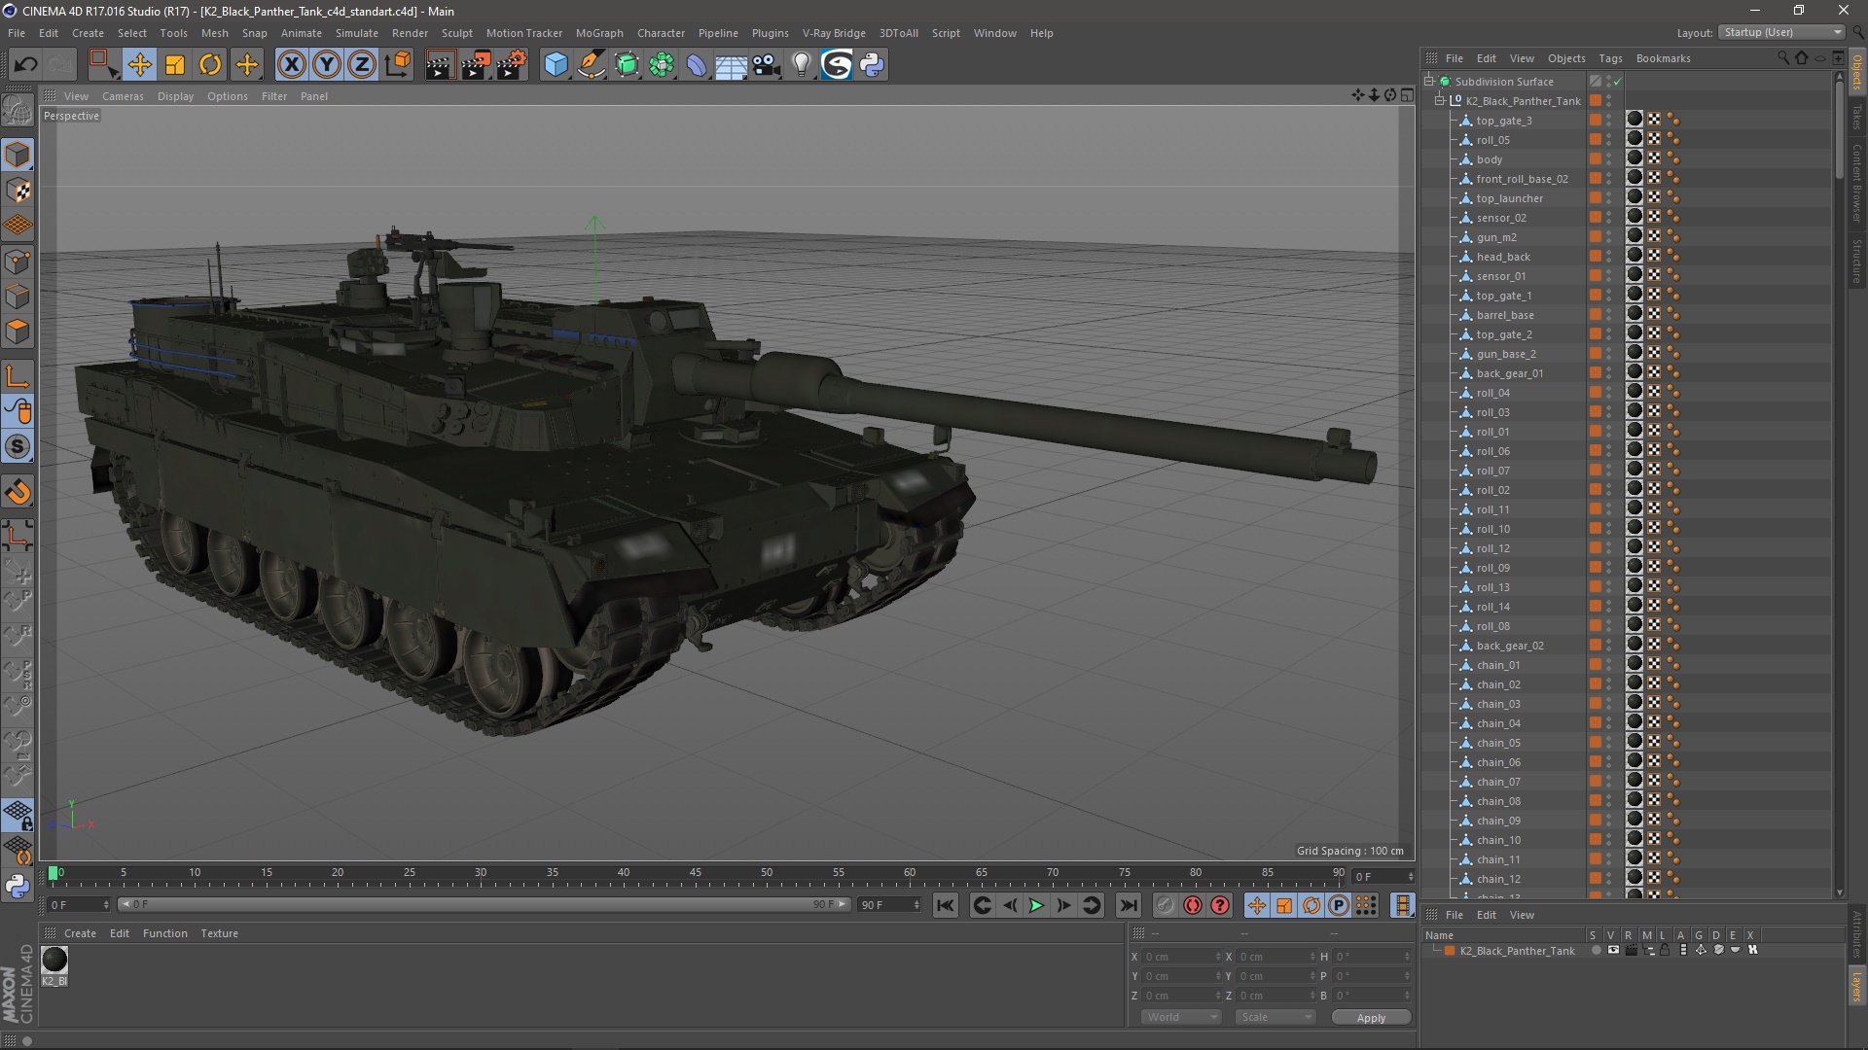
Task: Toggle X-axis lock button
Action: coord(291,65)
